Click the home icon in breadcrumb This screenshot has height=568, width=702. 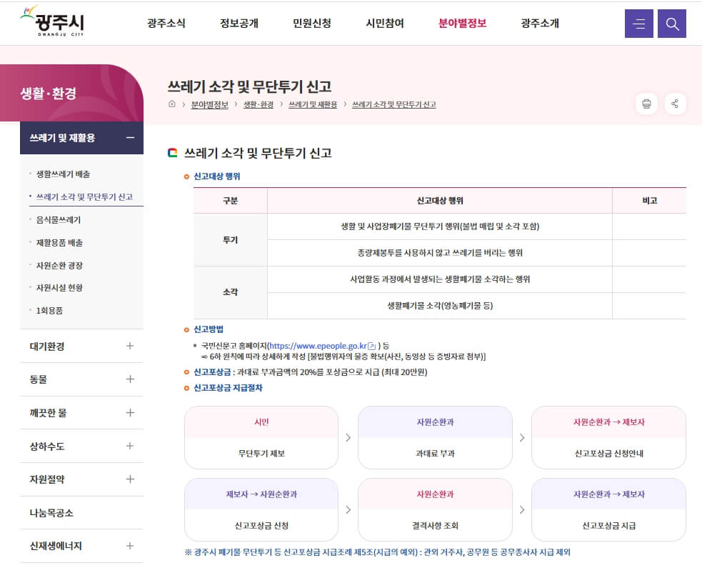(172, 104)
